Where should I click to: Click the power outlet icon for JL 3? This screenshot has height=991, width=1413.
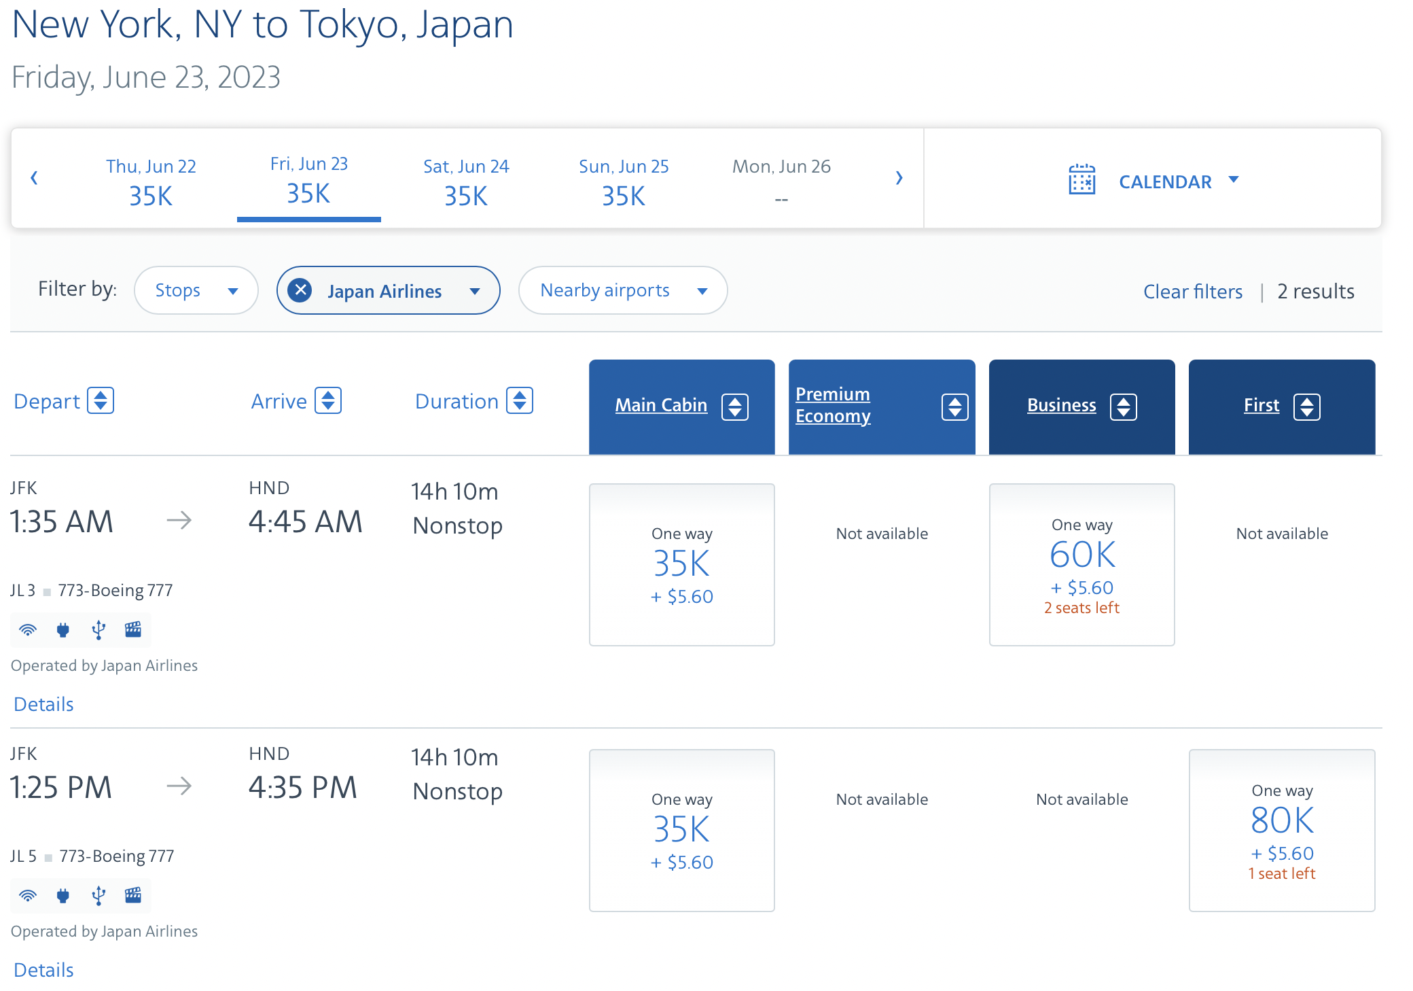63,630
